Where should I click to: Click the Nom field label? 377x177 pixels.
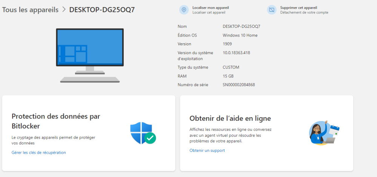coord(182,26)
